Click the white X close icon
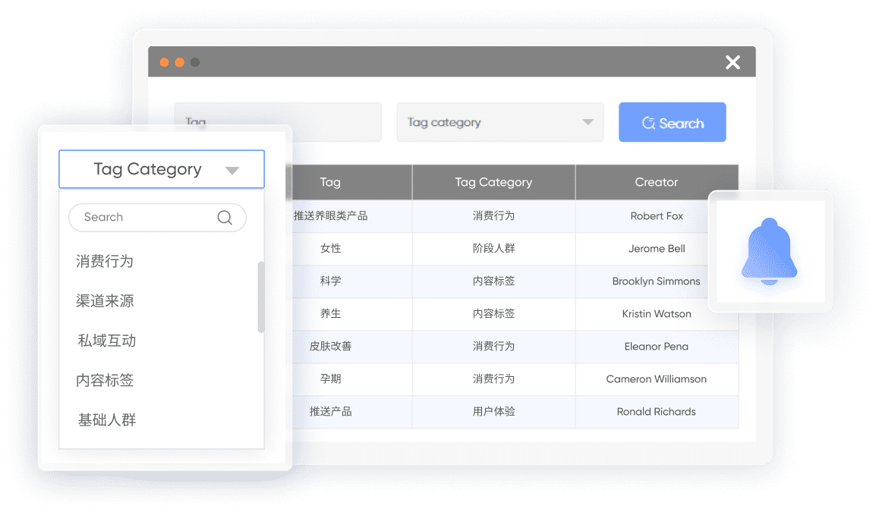 732,62
